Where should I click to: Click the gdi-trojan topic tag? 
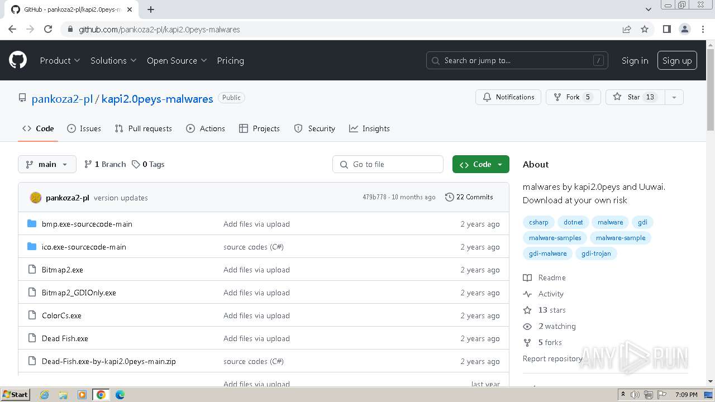pos(596,253)
